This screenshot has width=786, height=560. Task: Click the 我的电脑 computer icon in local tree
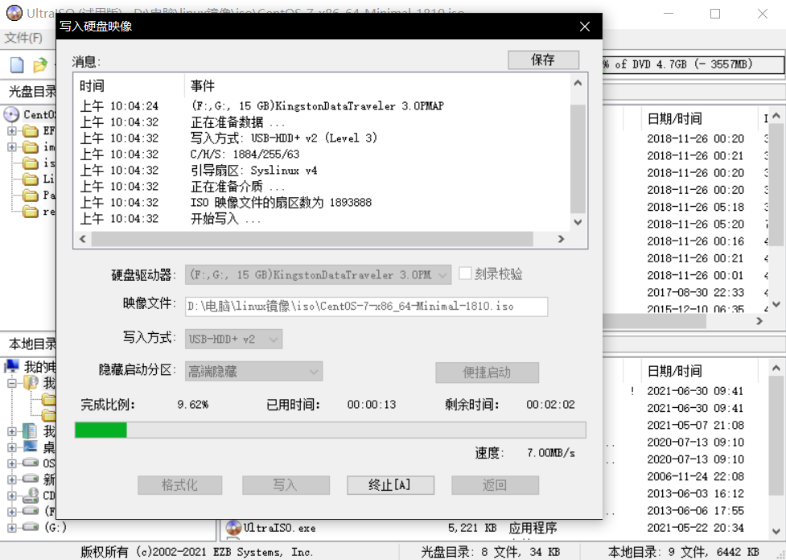(12, 366)
